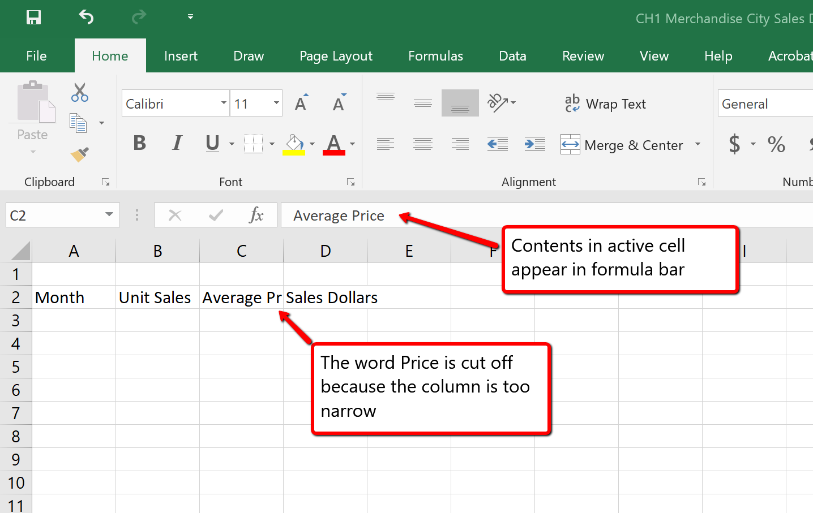Apply red Font Color
Screen dimensions: 813x513
(x=334, y=144)
